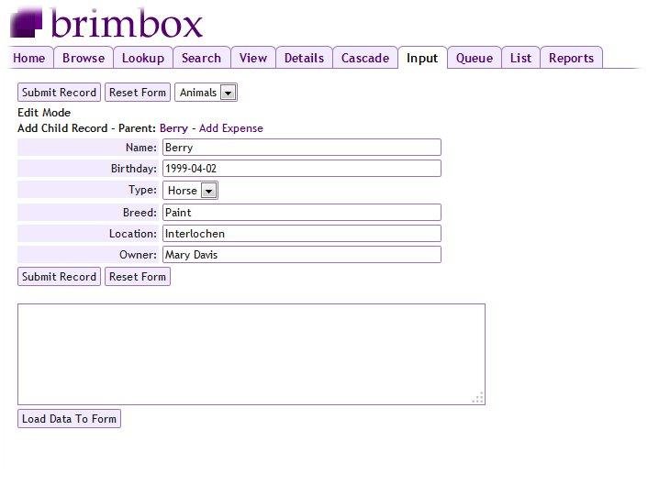Click Load Data To Form button
The width and height of the screenshot is (648, 485).
(69, 419)
